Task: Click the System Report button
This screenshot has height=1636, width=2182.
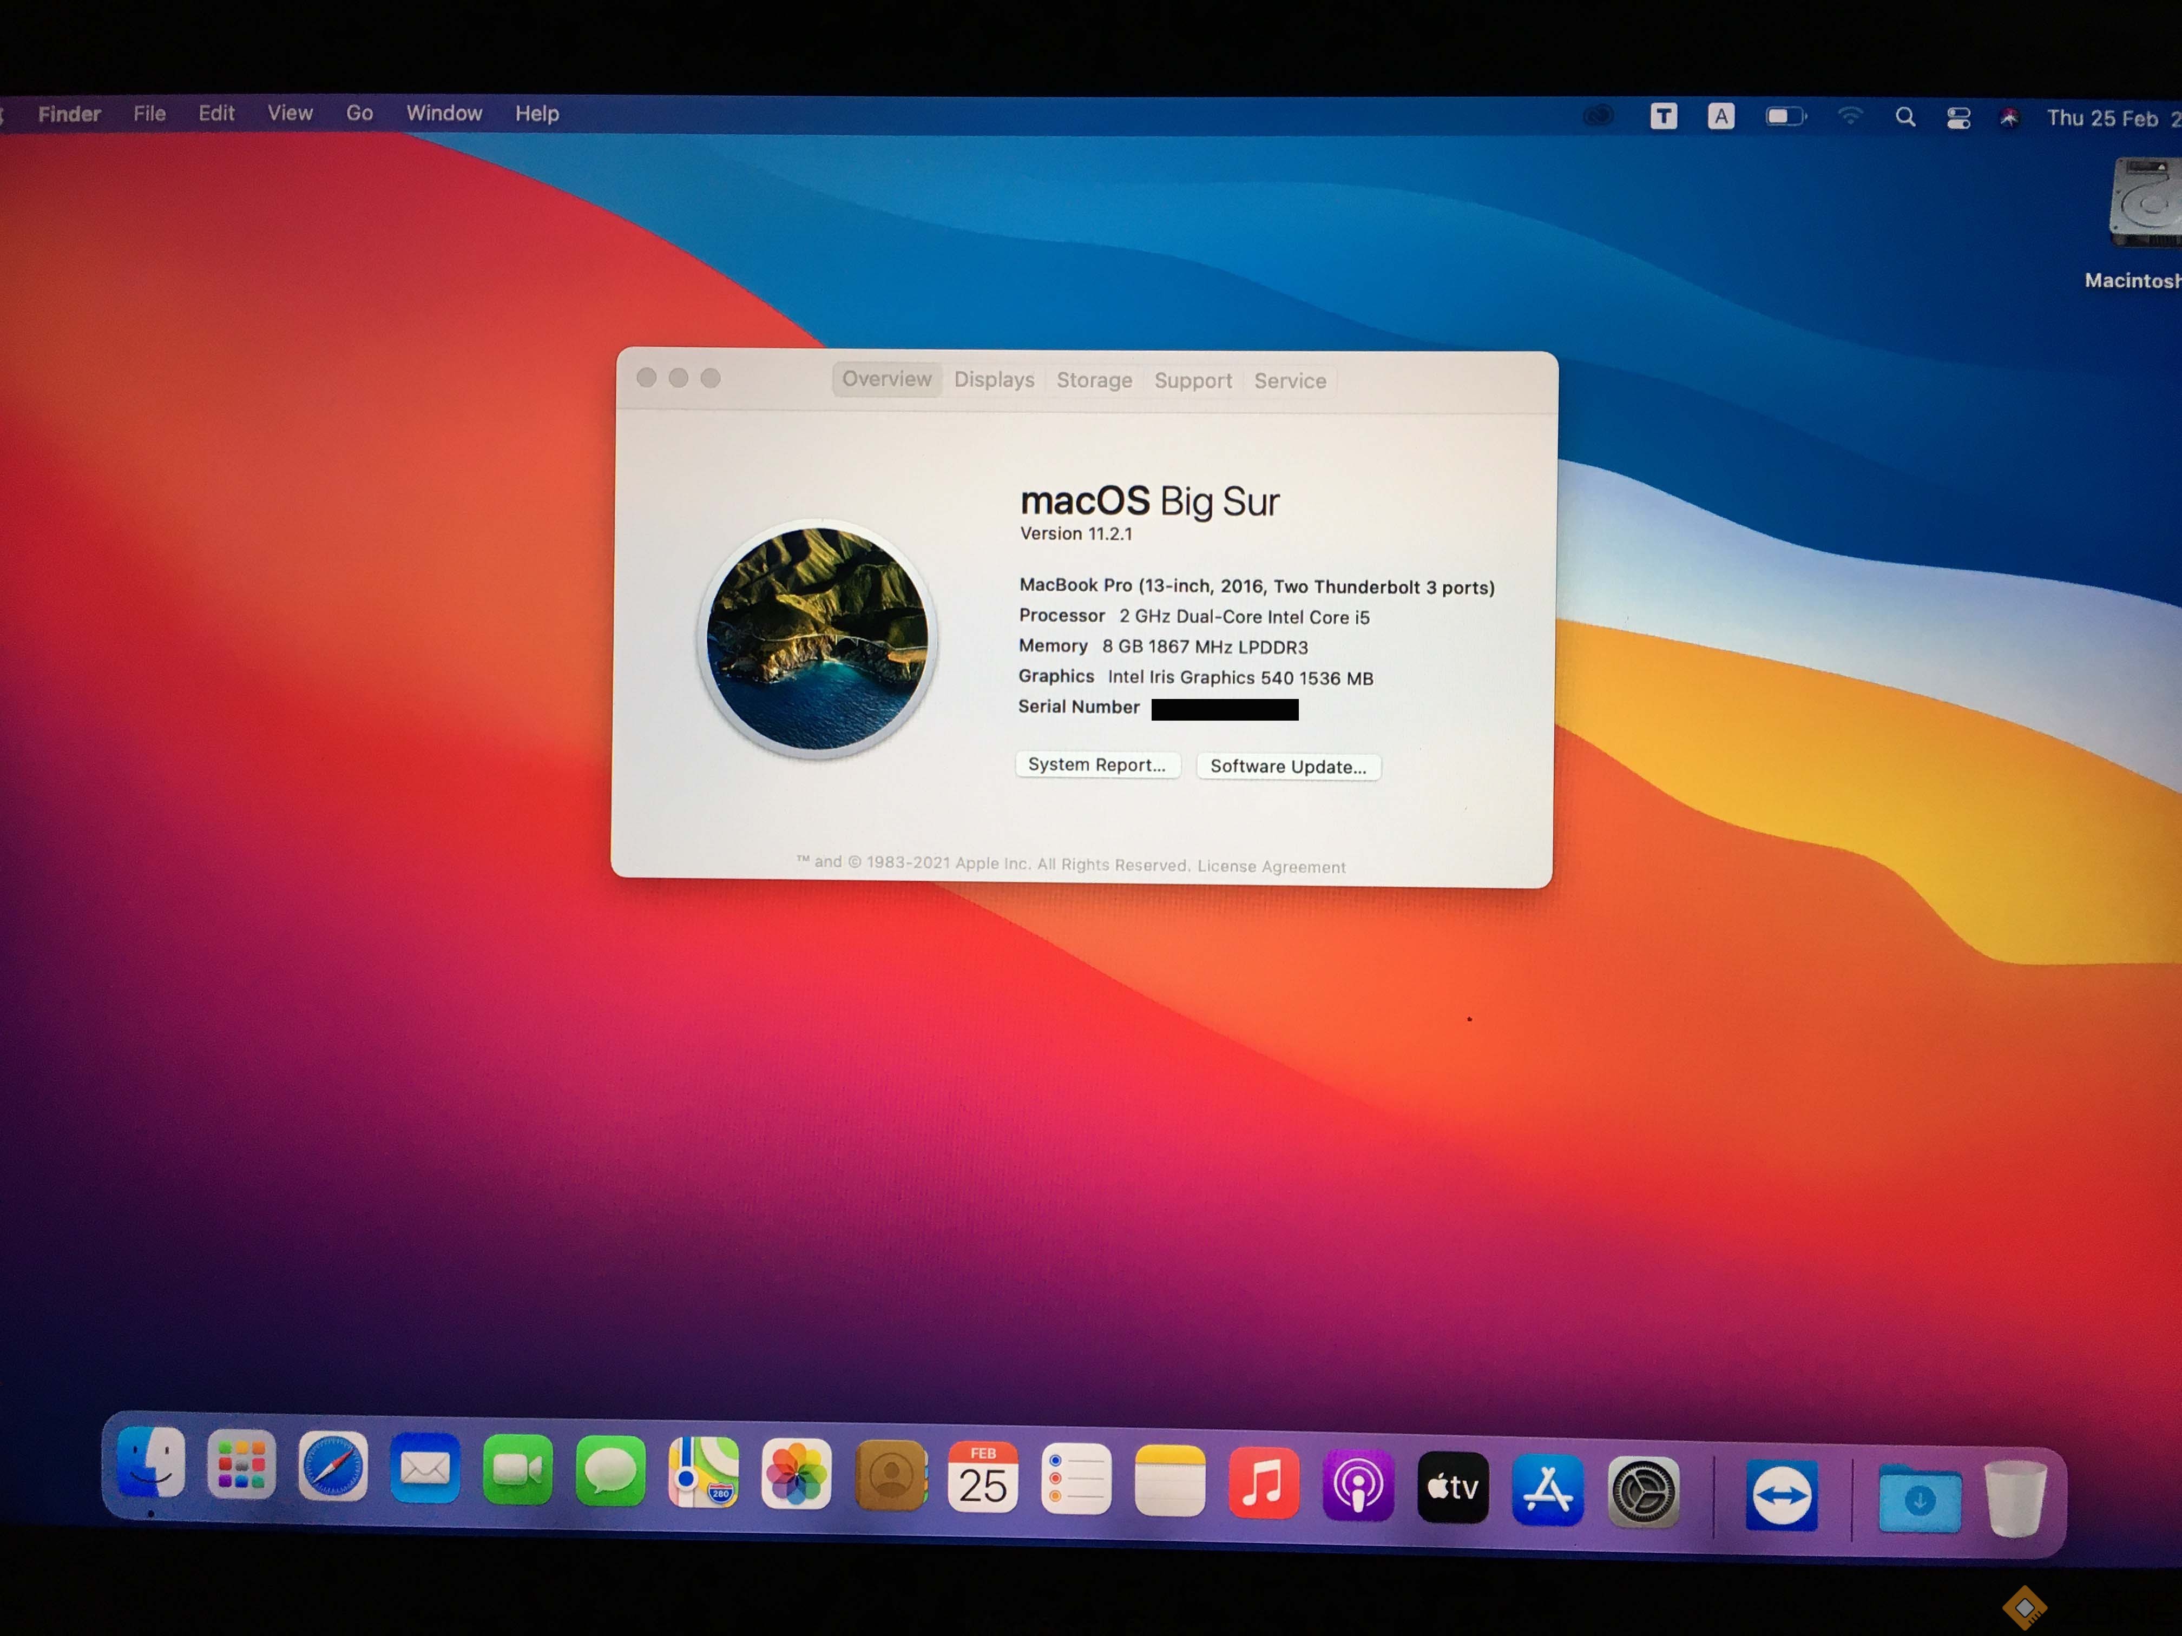Action: [1097, 765]
